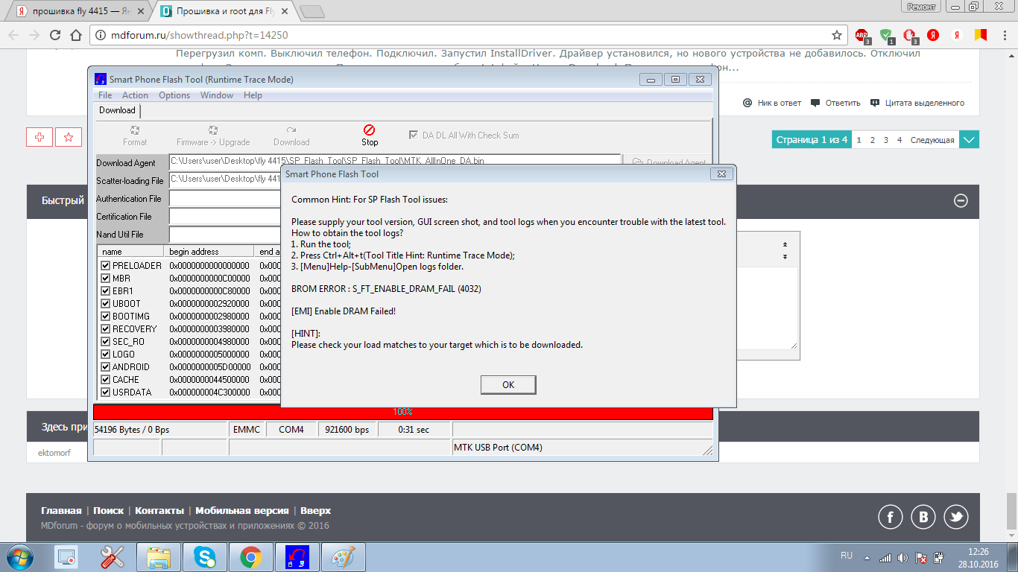The height and width of the screenshot is (572, 1018).
Task: Click the Firmware -> Upgrade toolbar icon
Action: 213,130
